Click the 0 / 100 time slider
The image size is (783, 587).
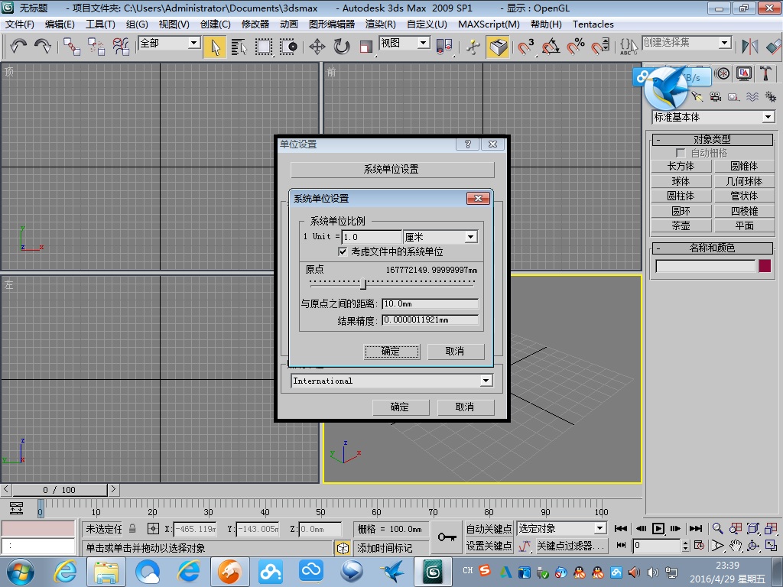click(x=60, y=490)
